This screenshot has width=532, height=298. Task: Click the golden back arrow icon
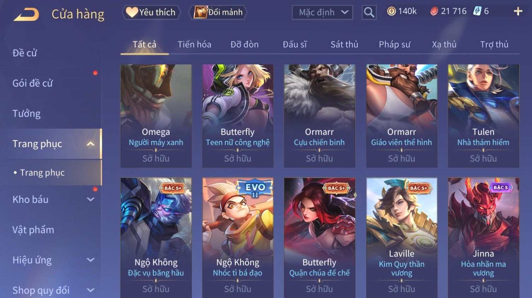26,14
